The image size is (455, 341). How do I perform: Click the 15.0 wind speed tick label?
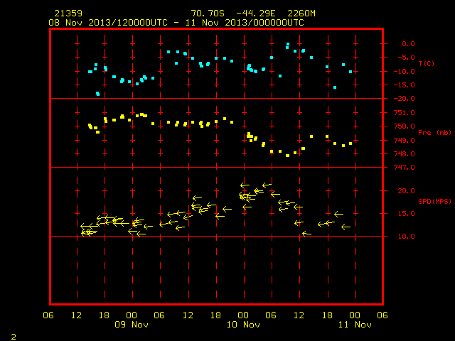coord(406,214)
